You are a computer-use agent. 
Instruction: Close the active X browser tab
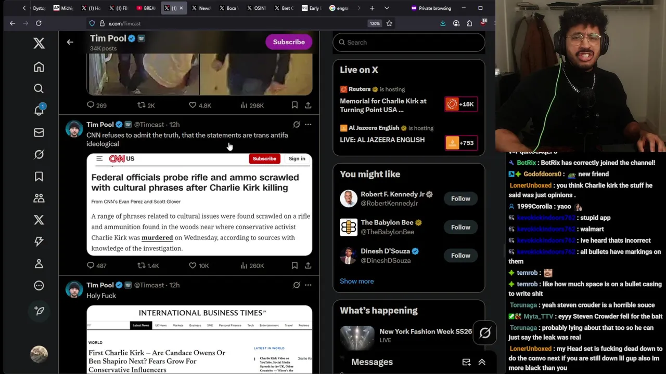[x=181, y=8]
